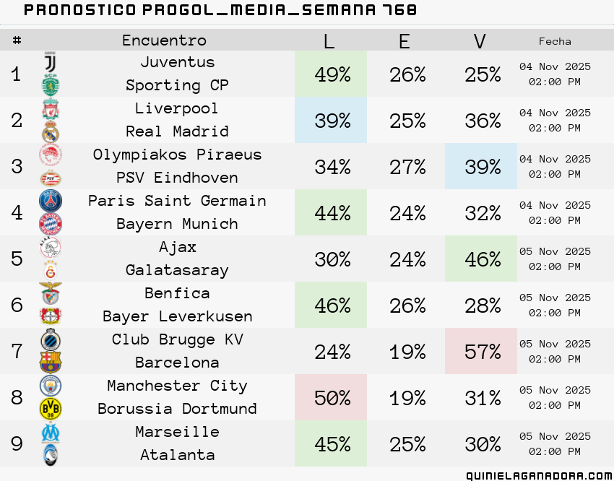This screenshot has width=614, height=481.
Task: Click the Ajax 46% visitor percentage
Action: 481,259
